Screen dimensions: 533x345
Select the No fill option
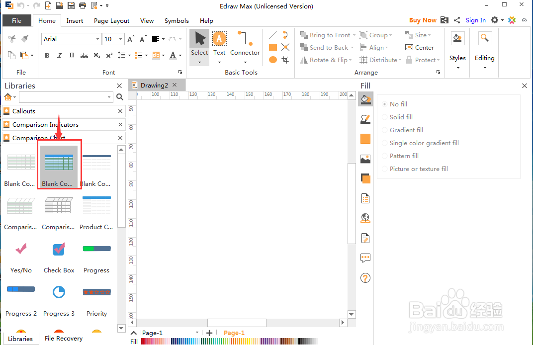click(x=394, y=104)
